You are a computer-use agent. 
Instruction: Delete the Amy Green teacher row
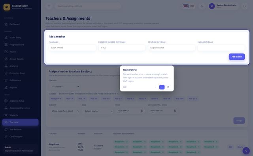click(240, 147)
